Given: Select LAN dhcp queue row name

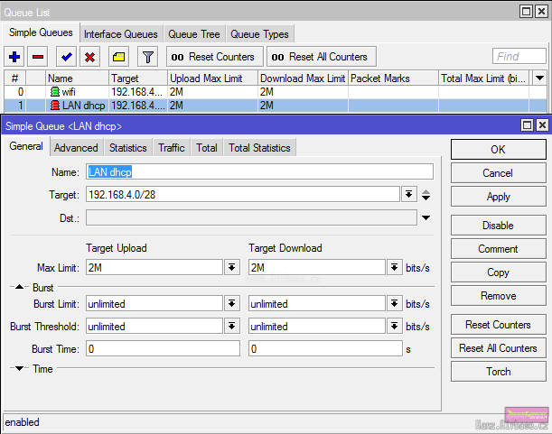Looking at the screenshot, I should [x=83, y=106].
